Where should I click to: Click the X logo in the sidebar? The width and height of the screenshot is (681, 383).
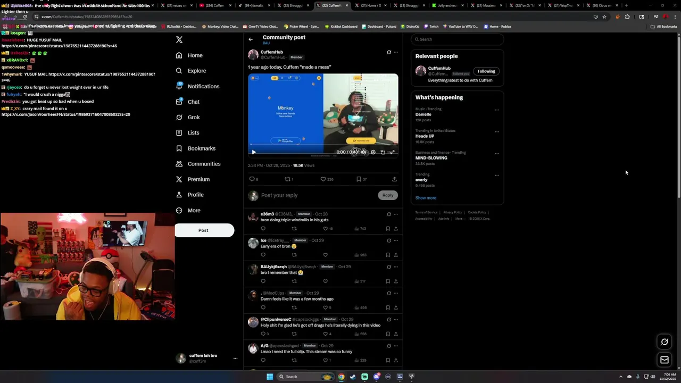pos(179,40)
